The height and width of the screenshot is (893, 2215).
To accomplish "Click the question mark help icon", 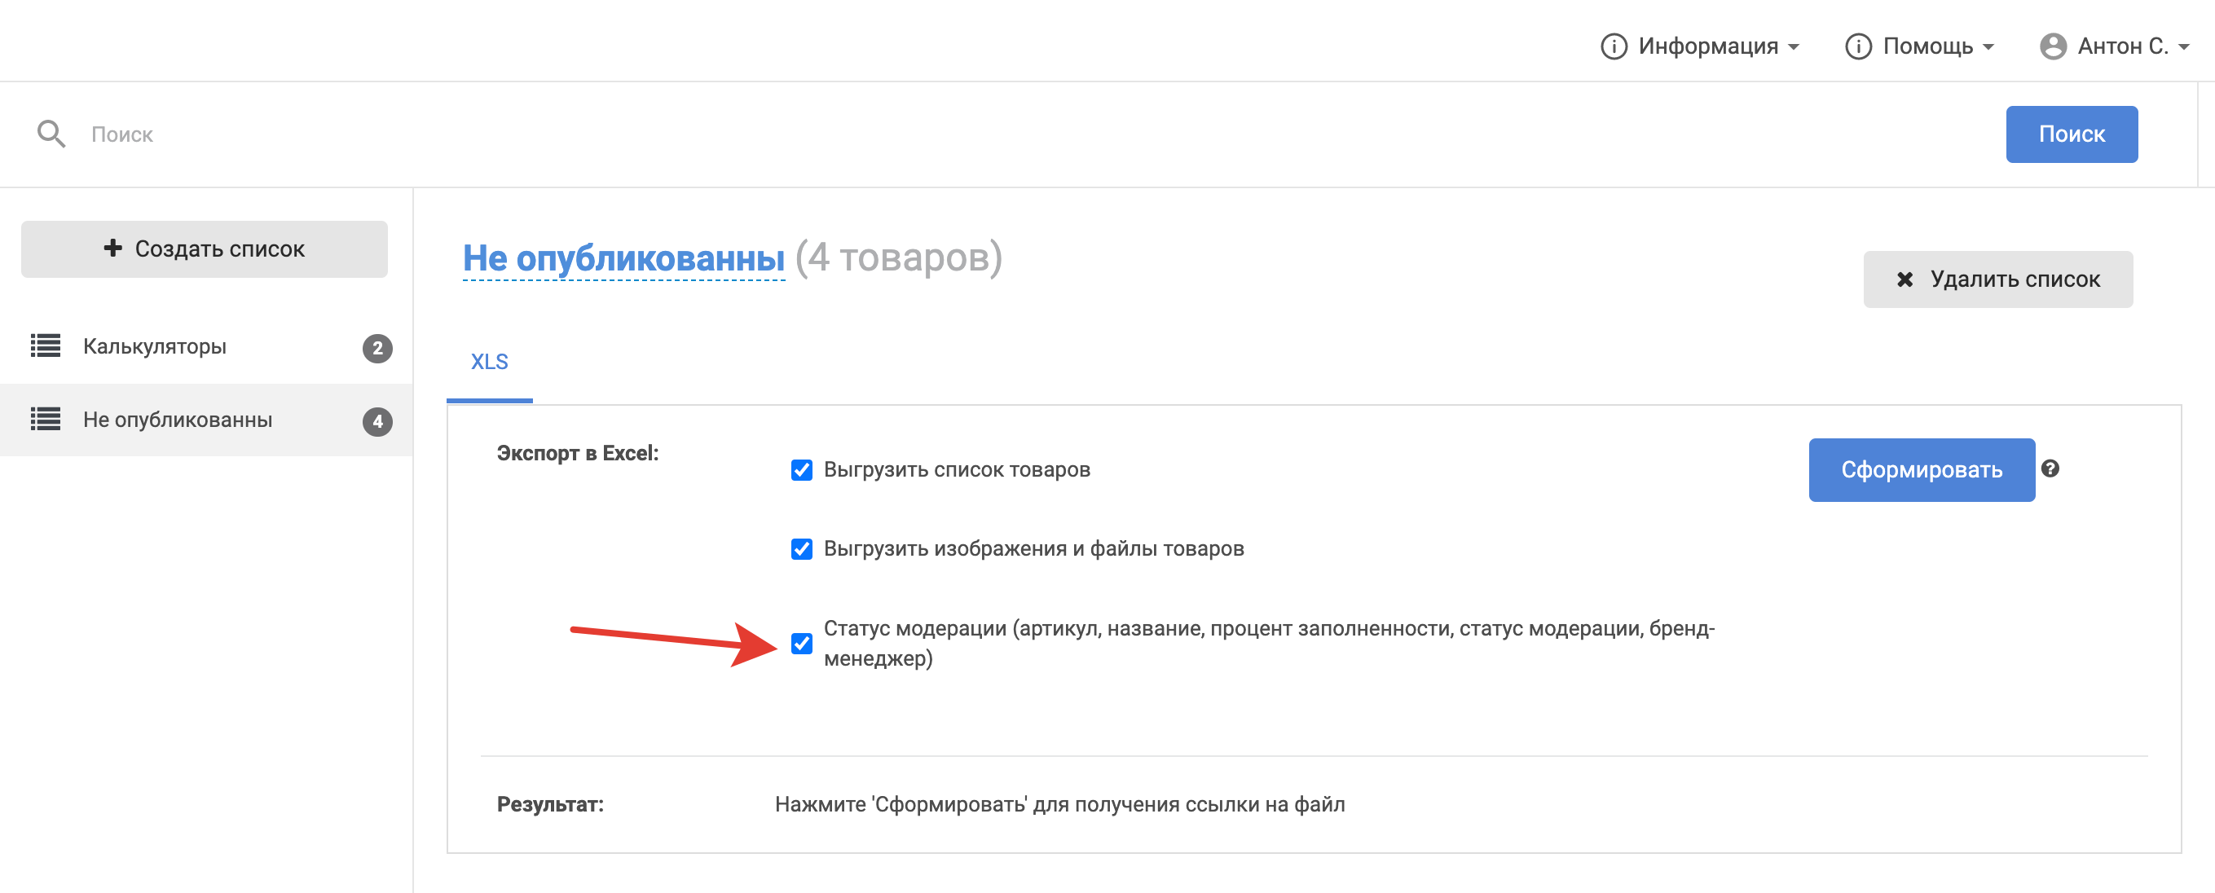I will 2050,468.
